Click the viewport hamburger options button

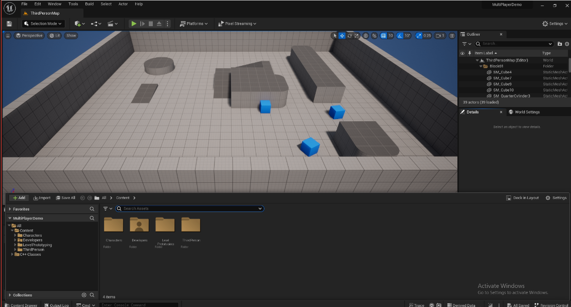point(8,36)
